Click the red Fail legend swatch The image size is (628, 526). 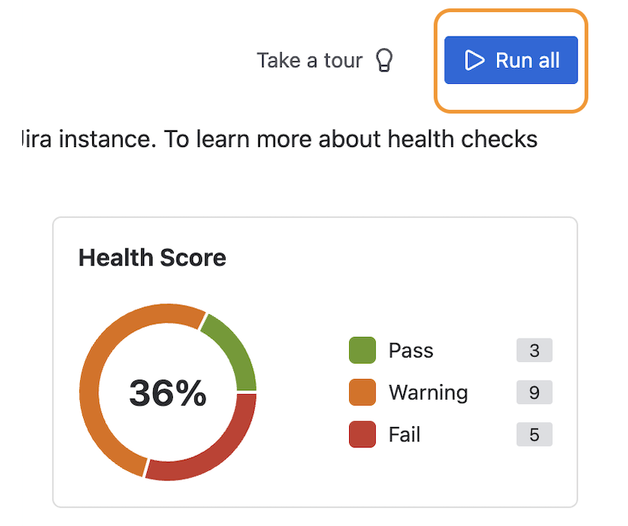tap(362, 435)
